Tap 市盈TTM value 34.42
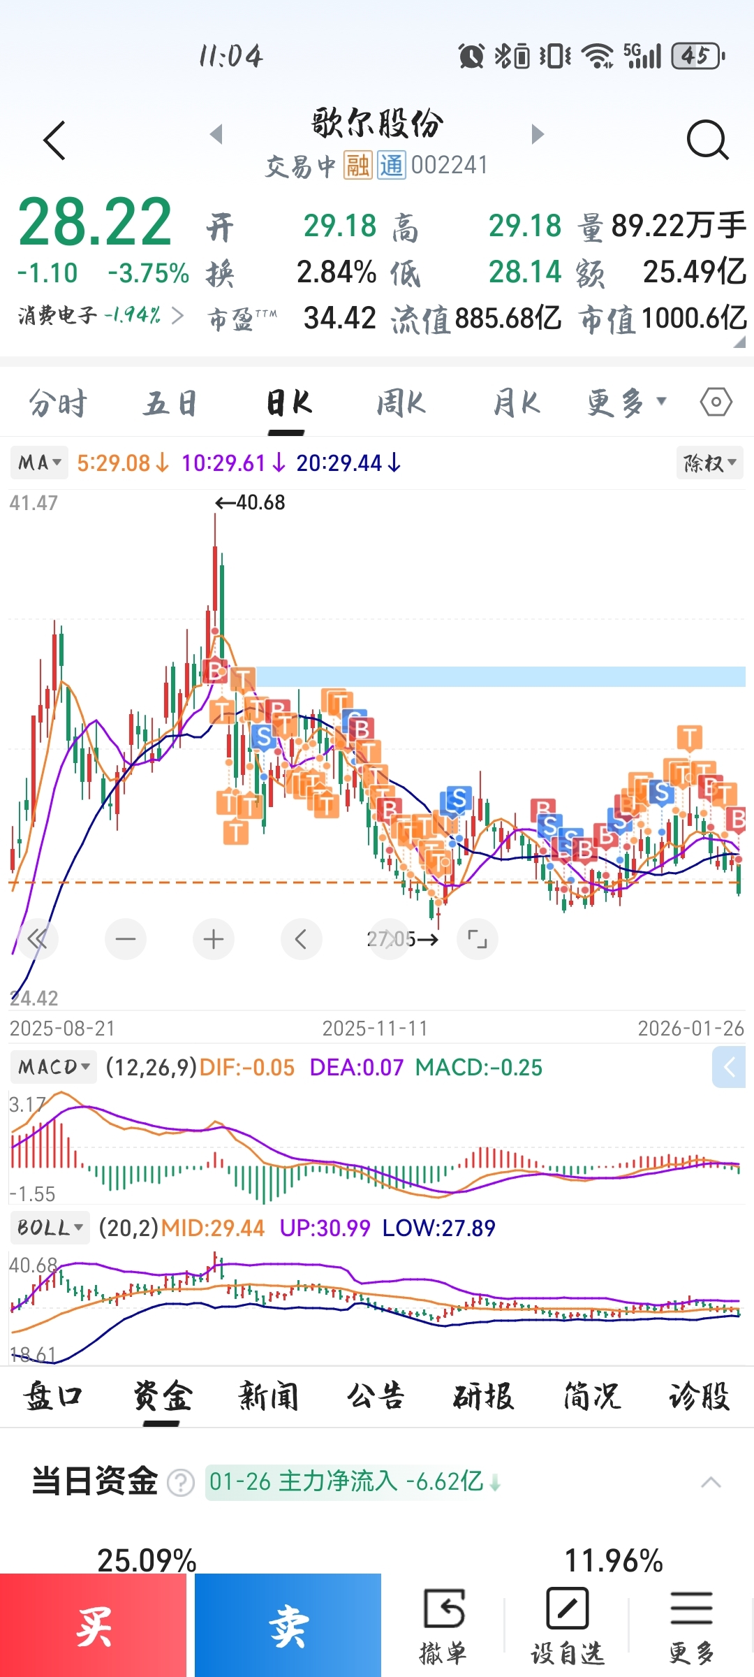The height and width of the screenshot is (1677, 754). pyautogui.click(x=340, y=318)
